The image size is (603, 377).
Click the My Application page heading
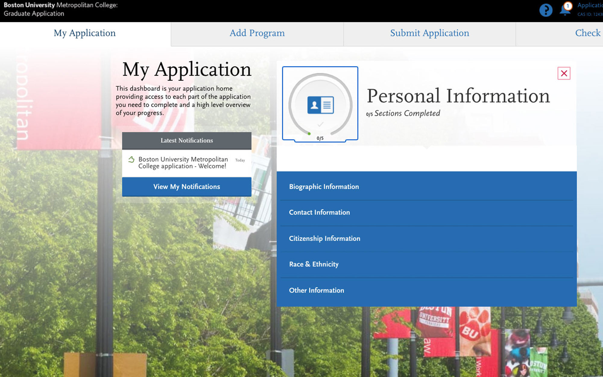[187, 70]
